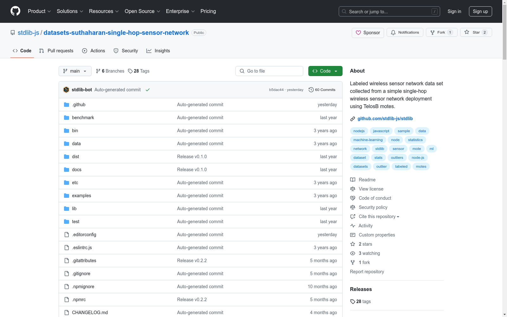507x317 pixels.
Task: Click the Activity pulse icon
Action: point(353,226)
